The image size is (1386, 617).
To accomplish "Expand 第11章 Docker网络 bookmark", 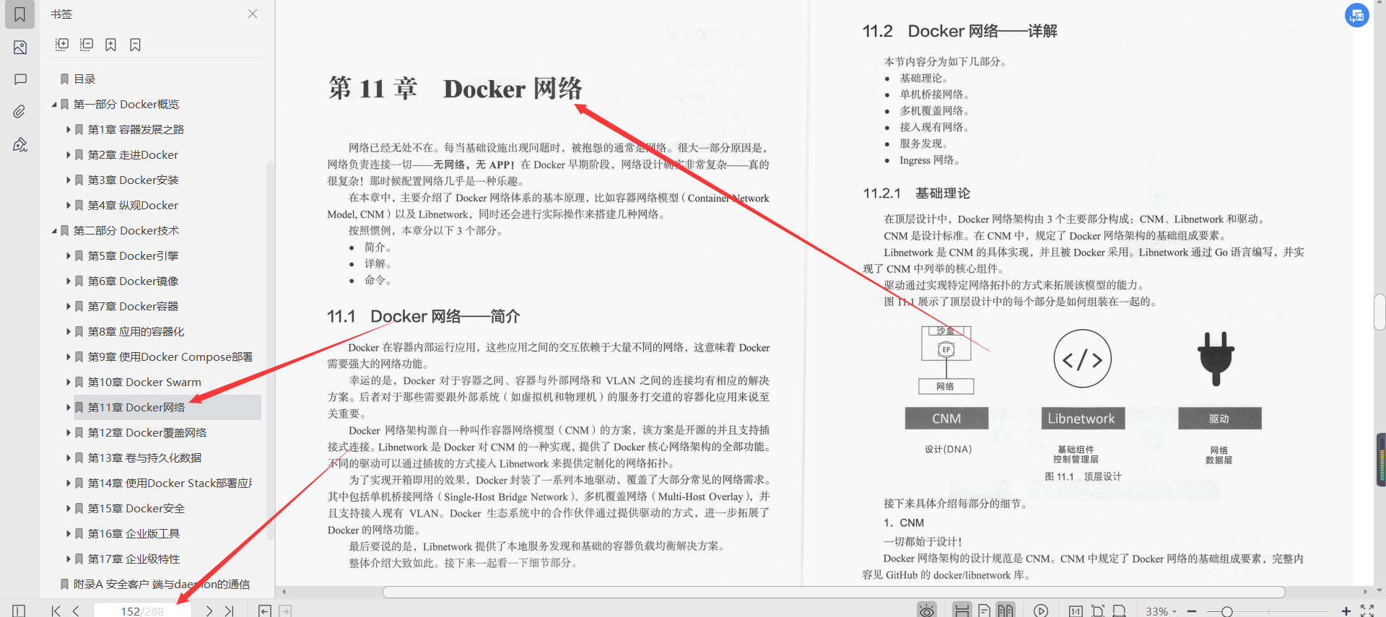I will pos(69,408).
